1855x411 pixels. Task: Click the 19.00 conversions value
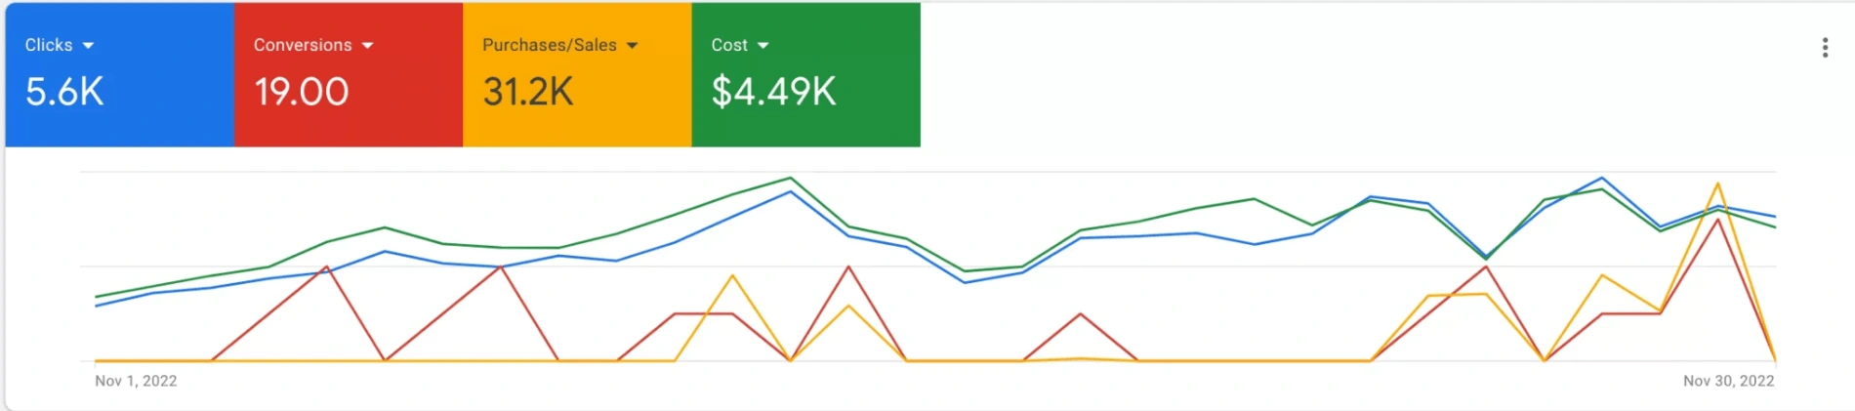tap(302, 92)
